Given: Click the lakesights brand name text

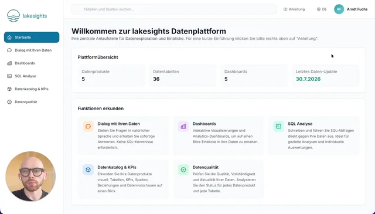Looking at the screenshot, I should pyautogui.click(x=35, y=16).
